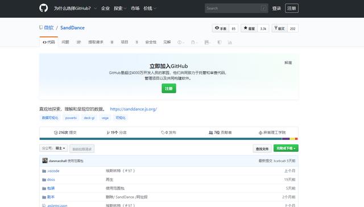This screenshot has width=364, height=207.
Task: Open the 为什么选择GitHub? menu
Action: tap(75, 9)
